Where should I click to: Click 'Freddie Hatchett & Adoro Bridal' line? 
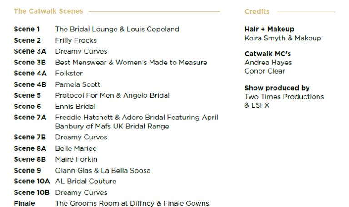coord(136,118)
